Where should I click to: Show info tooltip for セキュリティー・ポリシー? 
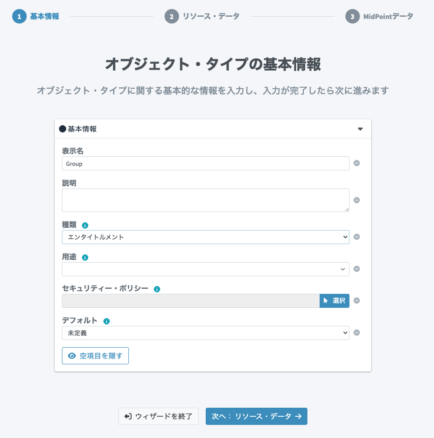point(157,289)
